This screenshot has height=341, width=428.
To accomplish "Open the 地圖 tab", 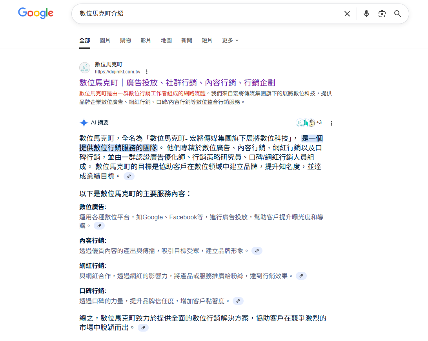I will click(x=166, y=40).
